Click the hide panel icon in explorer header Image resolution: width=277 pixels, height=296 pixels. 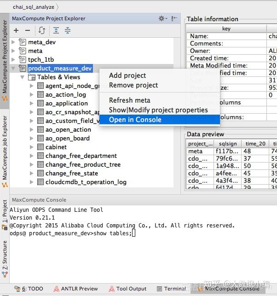click(x=174, y=18)
